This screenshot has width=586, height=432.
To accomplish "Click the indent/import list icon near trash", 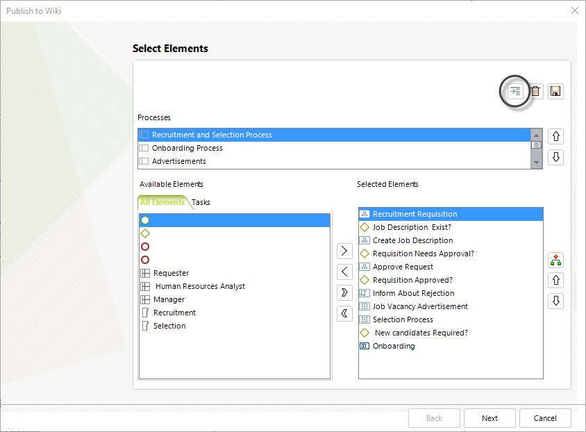I will point(515,91).
